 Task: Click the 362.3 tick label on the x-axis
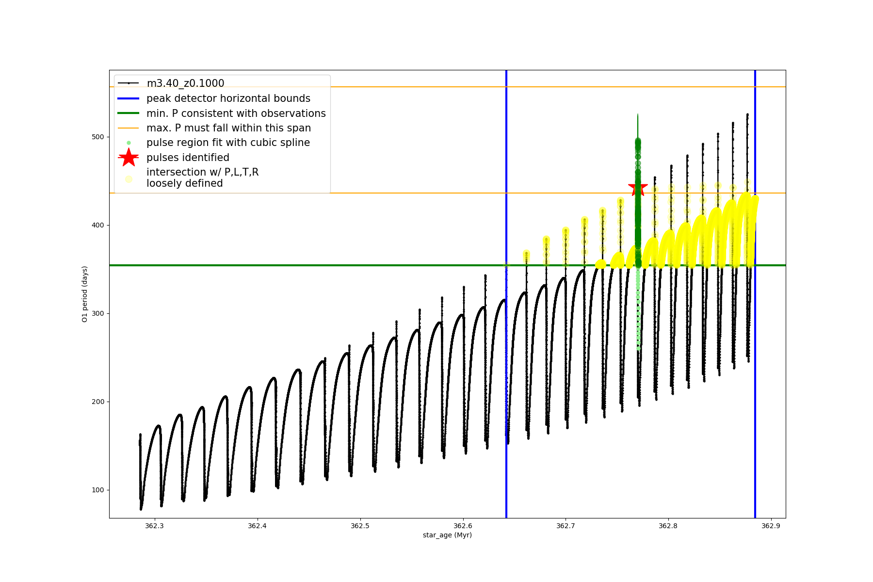[155, 526]
